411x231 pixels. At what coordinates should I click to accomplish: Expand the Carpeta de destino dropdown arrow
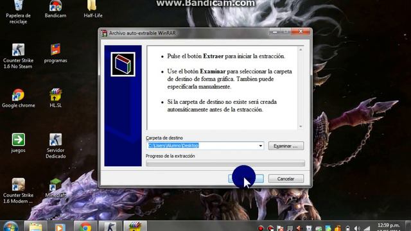tap(260, 146)
